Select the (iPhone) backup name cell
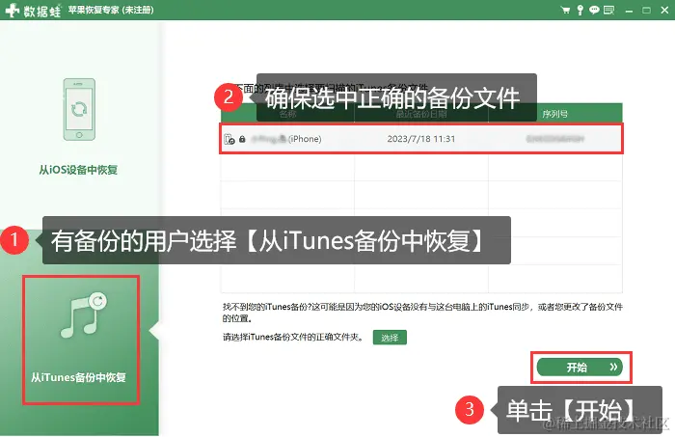Screen dimensions: 675x437 tap(287, 139)
